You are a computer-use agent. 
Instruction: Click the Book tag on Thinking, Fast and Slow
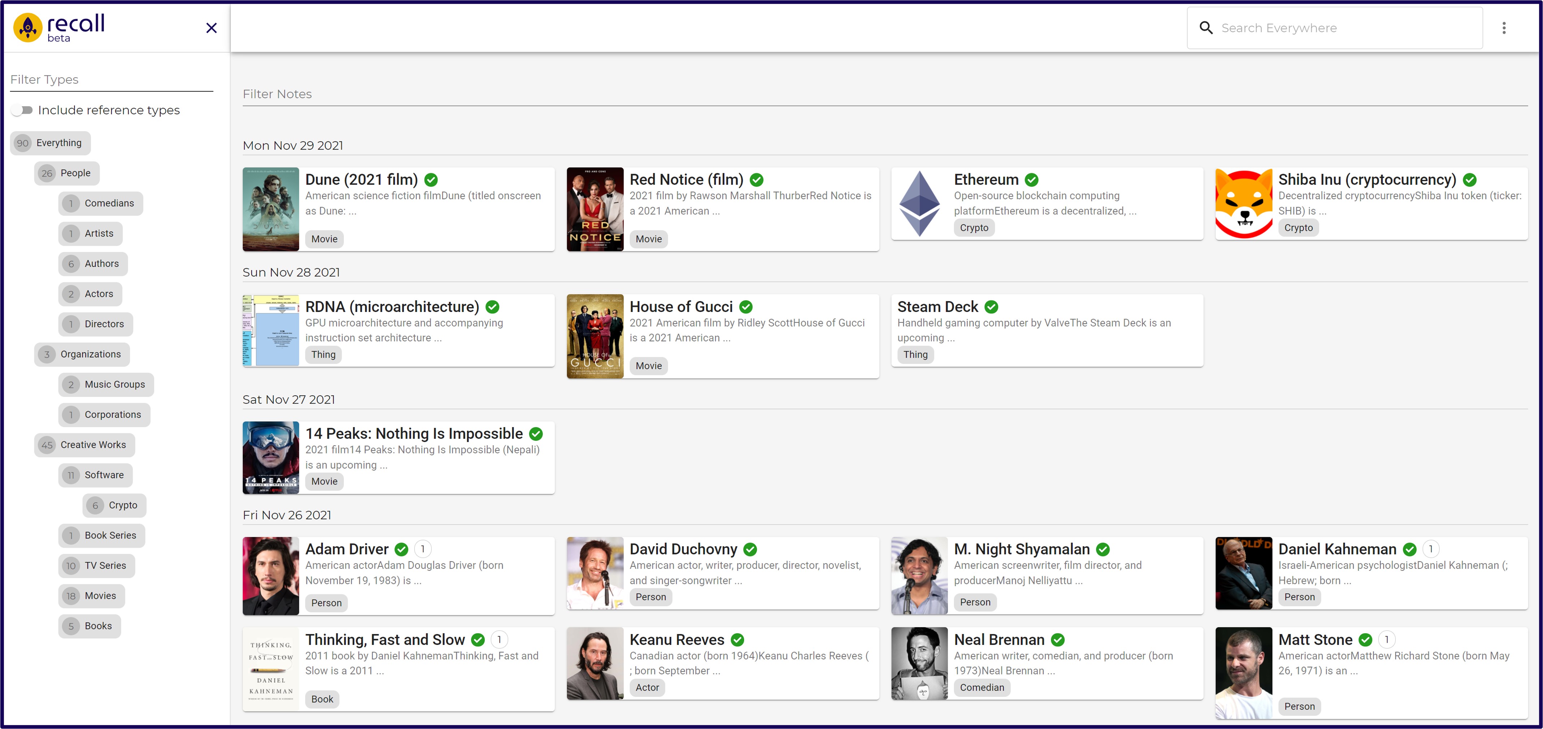(x=322, y=699)
